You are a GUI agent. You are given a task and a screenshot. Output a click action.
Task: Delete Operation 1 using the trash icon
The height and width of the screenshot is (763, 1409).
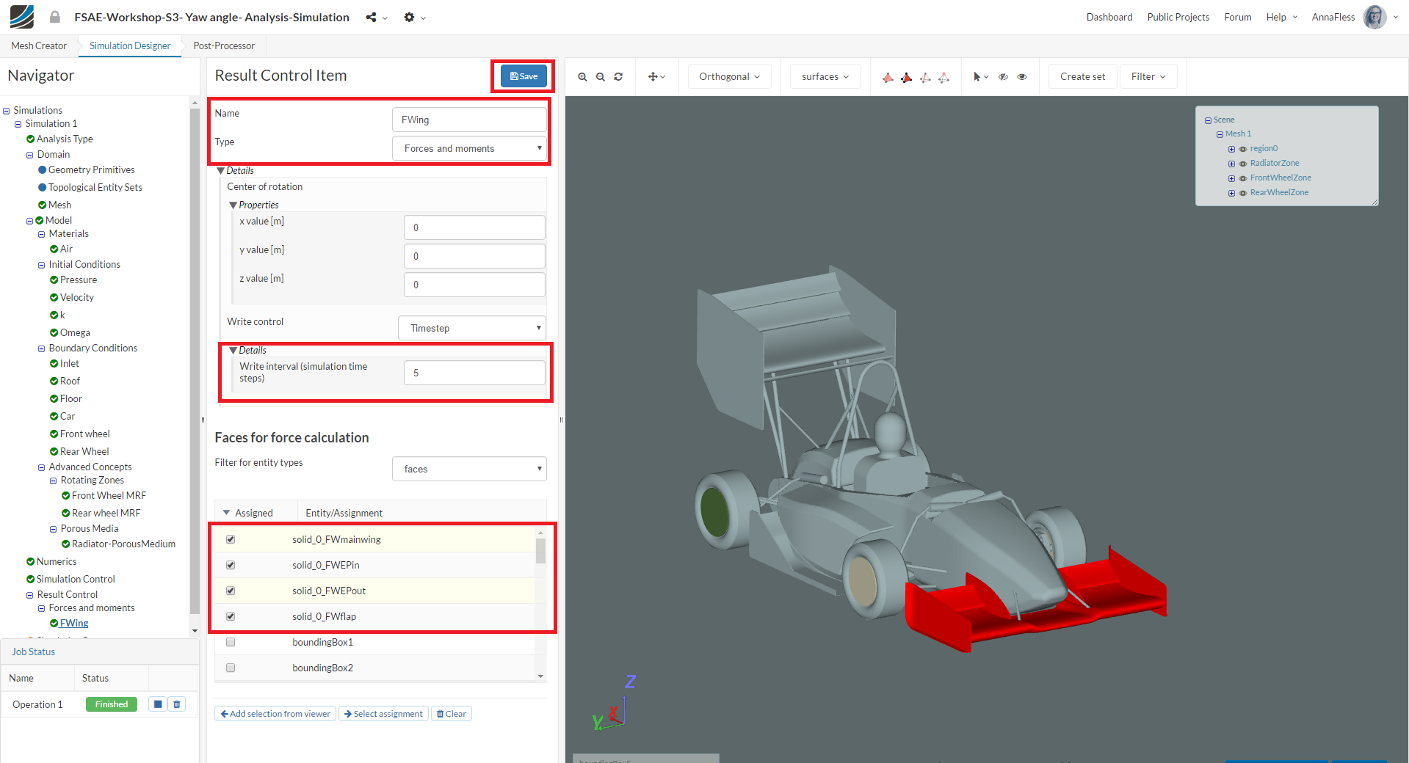pyautogui.click(x=177, y=704)
